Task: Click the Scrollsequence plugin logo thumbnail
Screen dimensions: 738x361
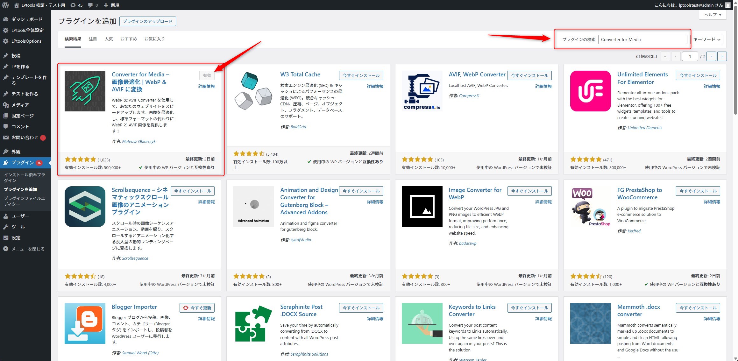Action: click(85, 207)
